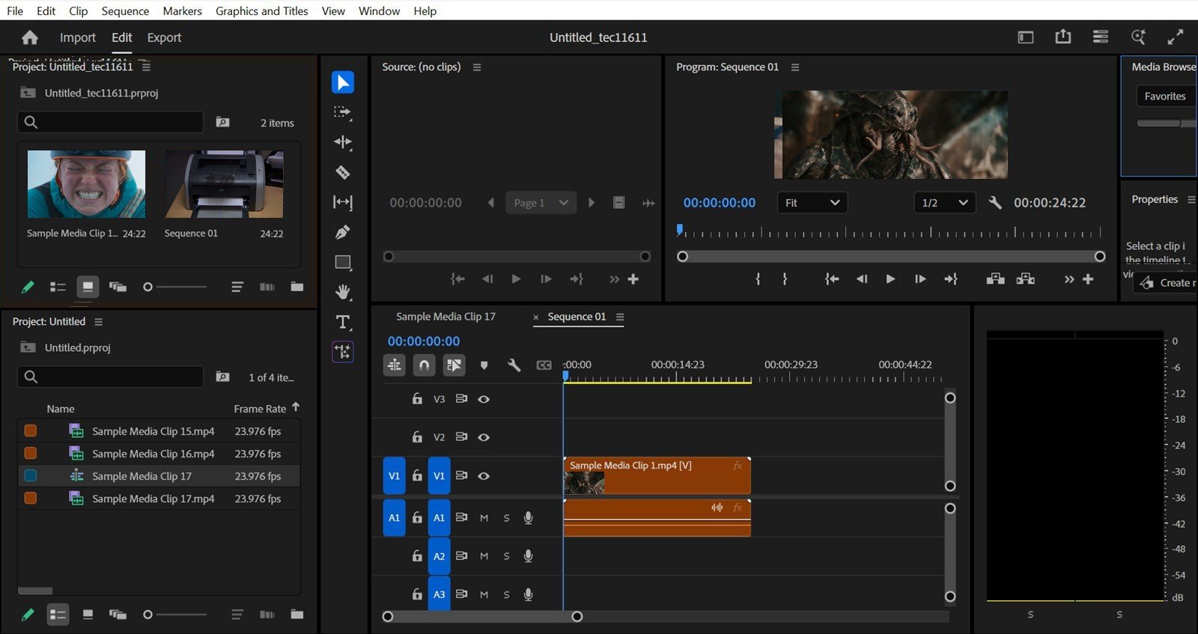Click the Sample Media Clip 1 thumbnail
The image size is (1198, 634).
[87, 184]
